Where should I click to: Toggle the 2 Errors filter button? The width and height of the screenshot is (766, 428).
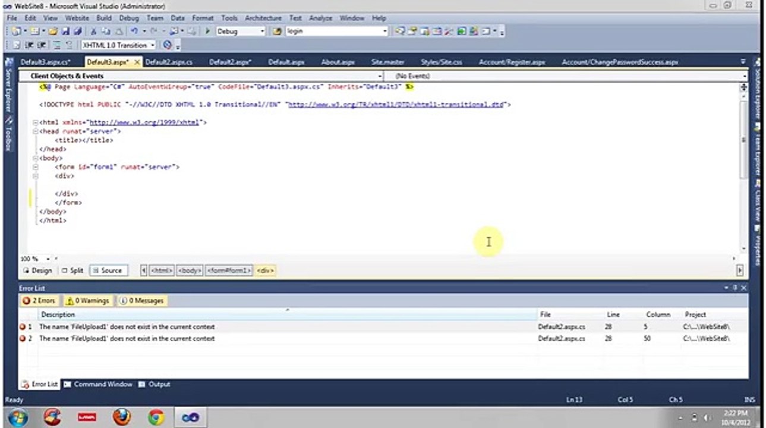(40, 301)
